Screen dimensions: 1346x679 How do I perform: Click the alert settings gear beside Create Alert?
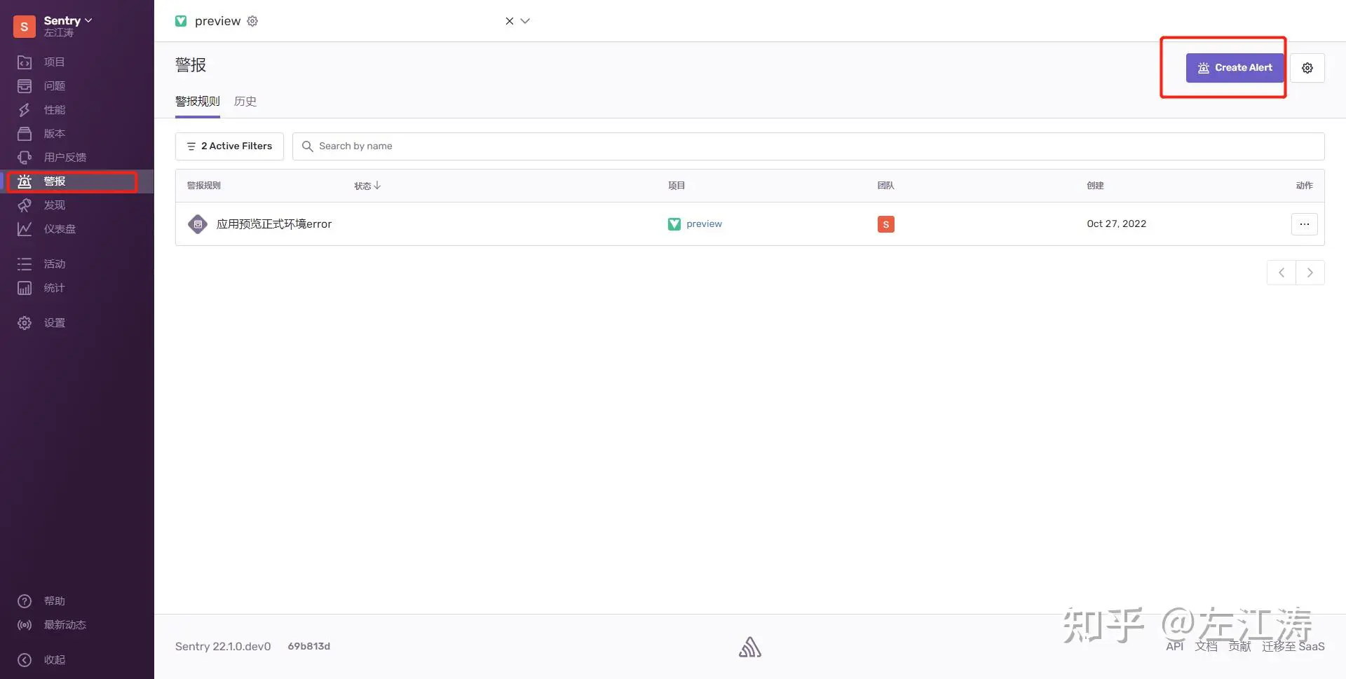(1307, 68)
